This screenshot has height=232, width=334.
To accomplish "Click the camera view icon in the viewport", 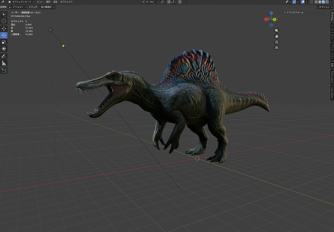I will [276, 42].
